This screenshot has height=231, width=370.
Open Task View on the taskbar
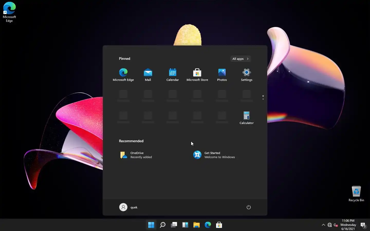click(x=174, y=225)
